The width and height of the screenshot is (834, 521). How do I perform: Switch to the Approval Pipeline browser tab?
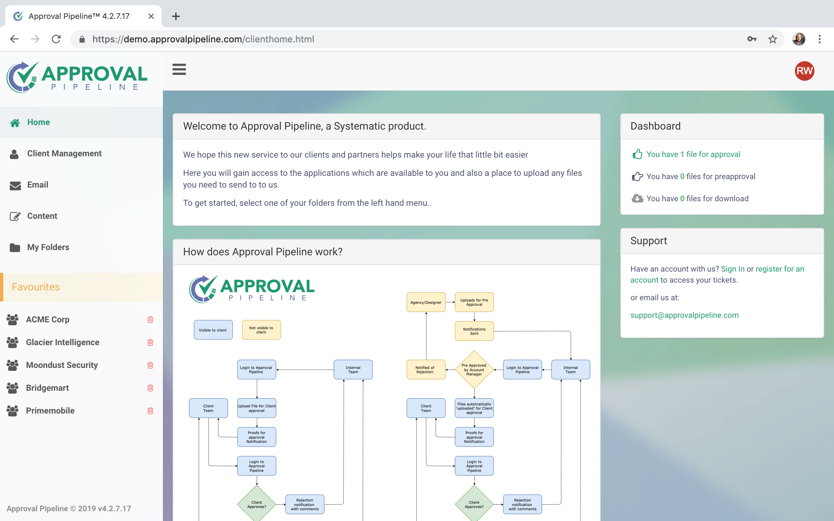(79, 16)
